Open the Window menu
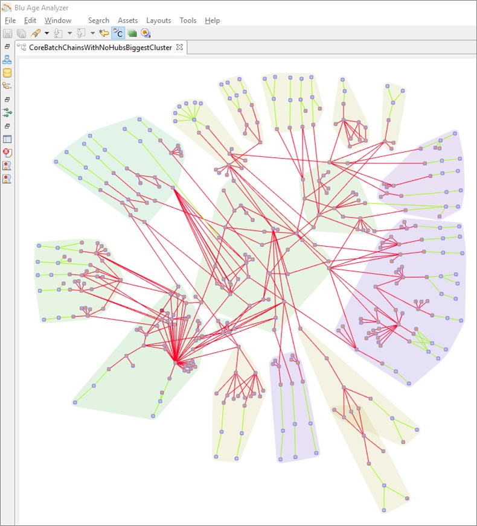 coord(58,21)
